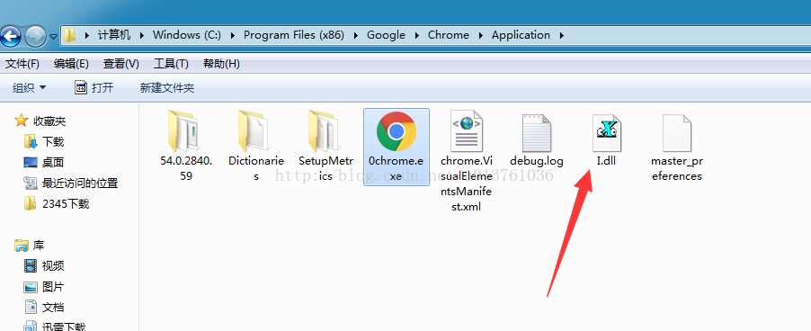Click the 2345下载 folder icon in sidebar
This screenshot has width=811, height=331.
(31, 203)
